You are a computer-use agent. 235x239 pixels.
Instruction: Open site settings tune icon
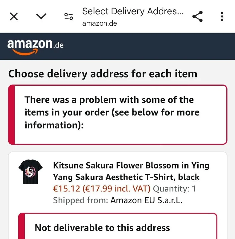point(69,16)
